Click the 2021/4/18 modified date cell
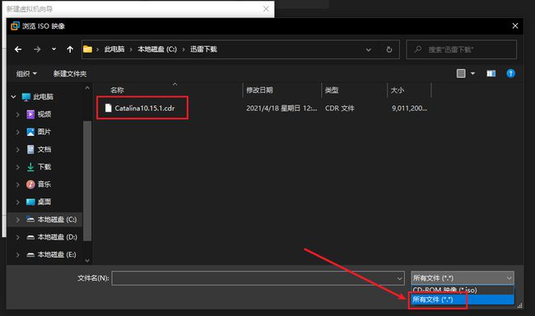535x316 pixels. (281, 108)
